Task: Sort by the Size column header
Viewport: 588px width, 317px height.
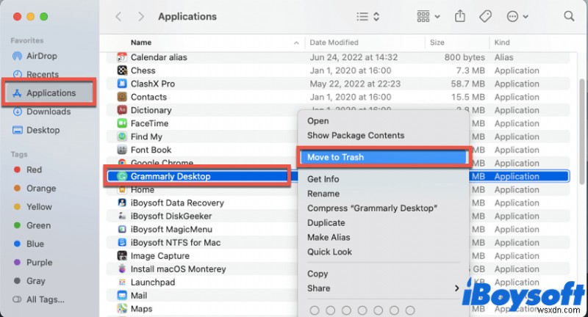Action: pyautogui.click(x=437, y=43)
